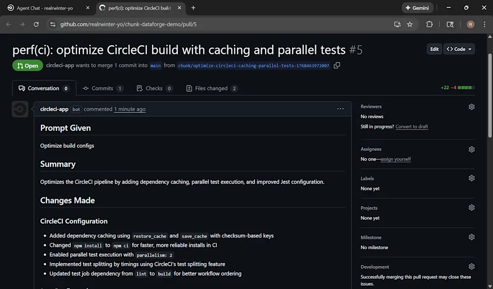Image resolution: width=493 pixels, height=289 pixels.
Task: Click the circleci-app avatar
Action: [x=20, y=109]
